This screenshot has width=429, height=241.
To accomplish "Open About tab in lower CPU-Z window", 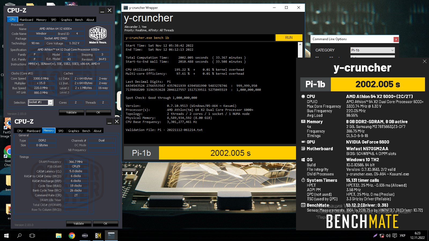I will 98,131.
